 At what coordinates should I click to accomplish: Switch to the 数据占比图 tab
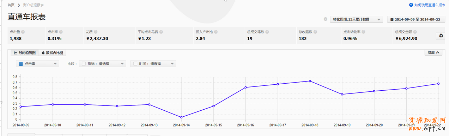click(52, 53)
